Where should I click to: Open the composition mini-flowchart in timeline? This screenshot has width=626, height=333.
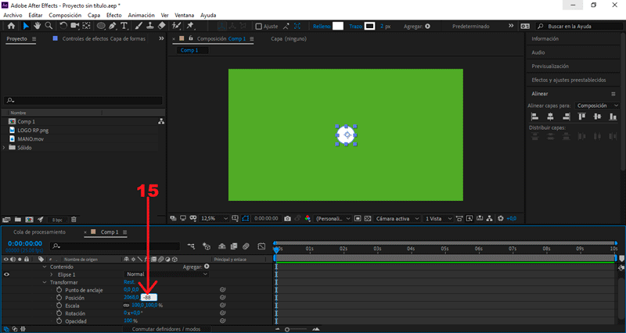point(191,246)
